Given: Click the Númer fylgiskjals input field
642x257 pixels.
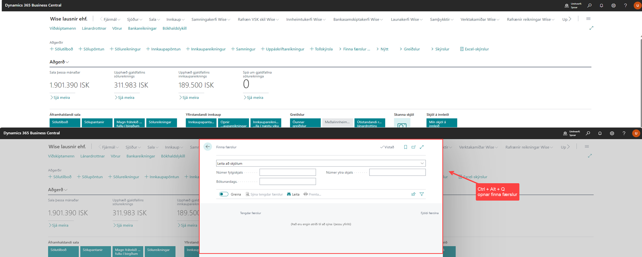Looking at the screenshot, I should 288,172.
